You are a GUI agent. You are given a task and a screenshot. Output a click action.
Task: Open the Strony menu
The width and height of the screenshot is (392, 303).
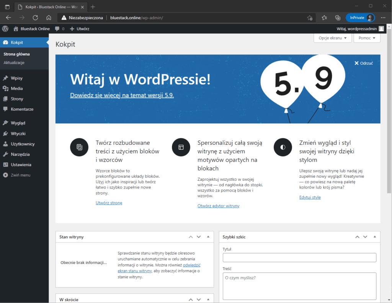tap(24, 99)
